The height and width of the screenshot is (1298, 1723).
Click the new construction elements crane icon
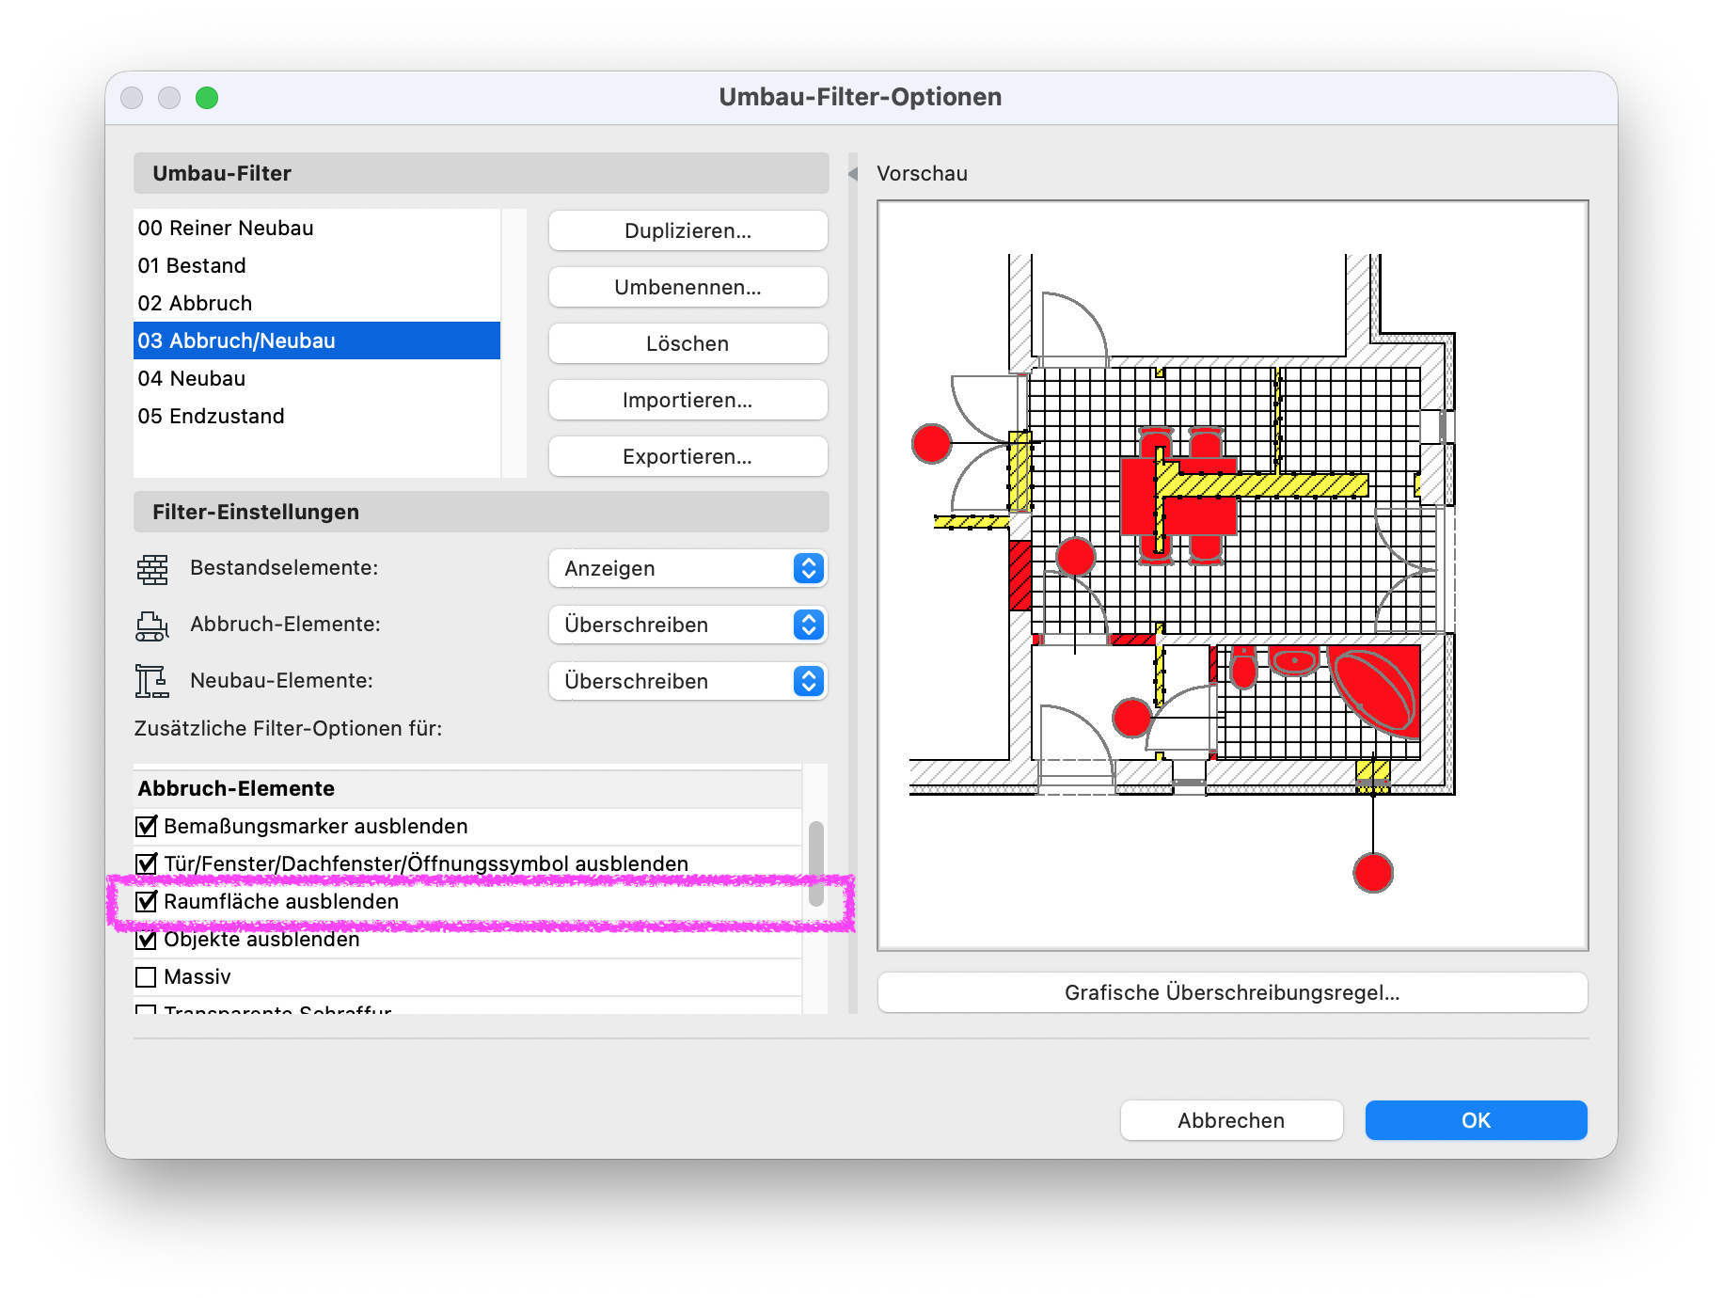tap(151, 681)
